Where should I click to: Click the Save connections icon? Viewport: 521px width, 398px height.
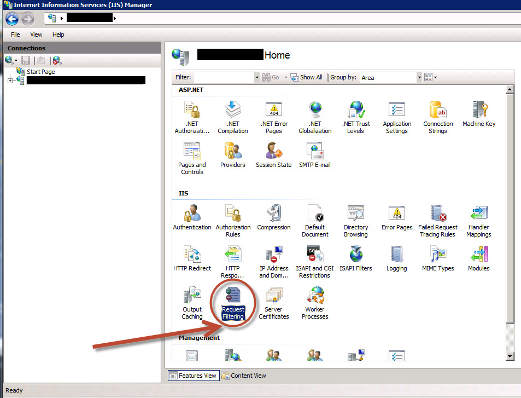pyautogui.click(x=26, y=60)
